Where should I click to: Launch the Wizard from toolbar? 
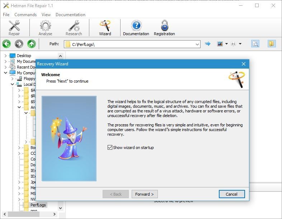tap(105, 28)
